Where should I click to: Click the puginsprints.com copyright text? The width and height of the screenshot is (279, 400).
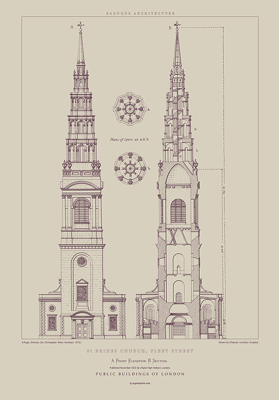pyautogui.click(x=140, y=383)
